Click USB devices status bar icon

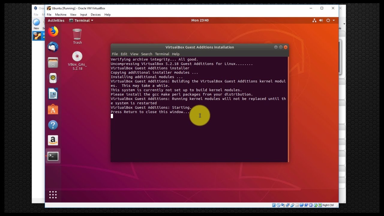click(292, 205)
